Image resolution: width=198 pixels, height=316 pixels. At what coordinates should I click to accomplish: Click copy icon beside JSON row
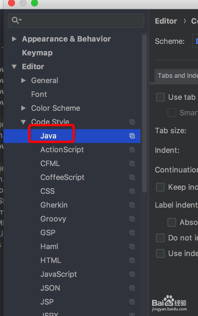pyautogui.click(x=132, y=288)
